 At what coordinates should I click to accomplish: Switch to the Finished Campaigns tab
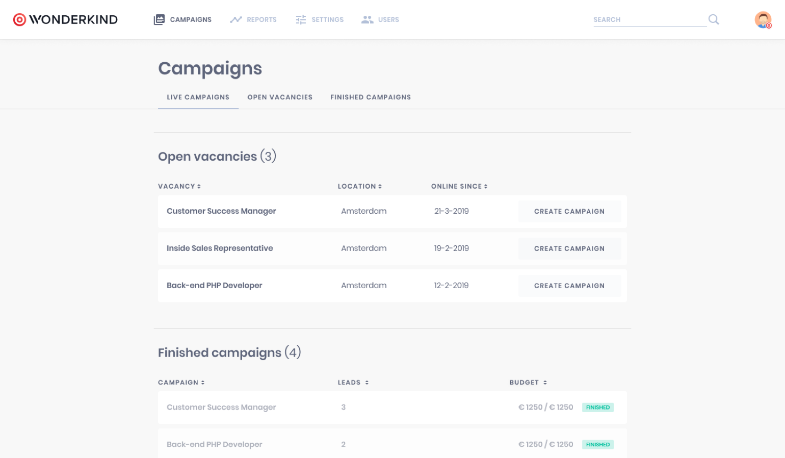click(x=371, y=97)
